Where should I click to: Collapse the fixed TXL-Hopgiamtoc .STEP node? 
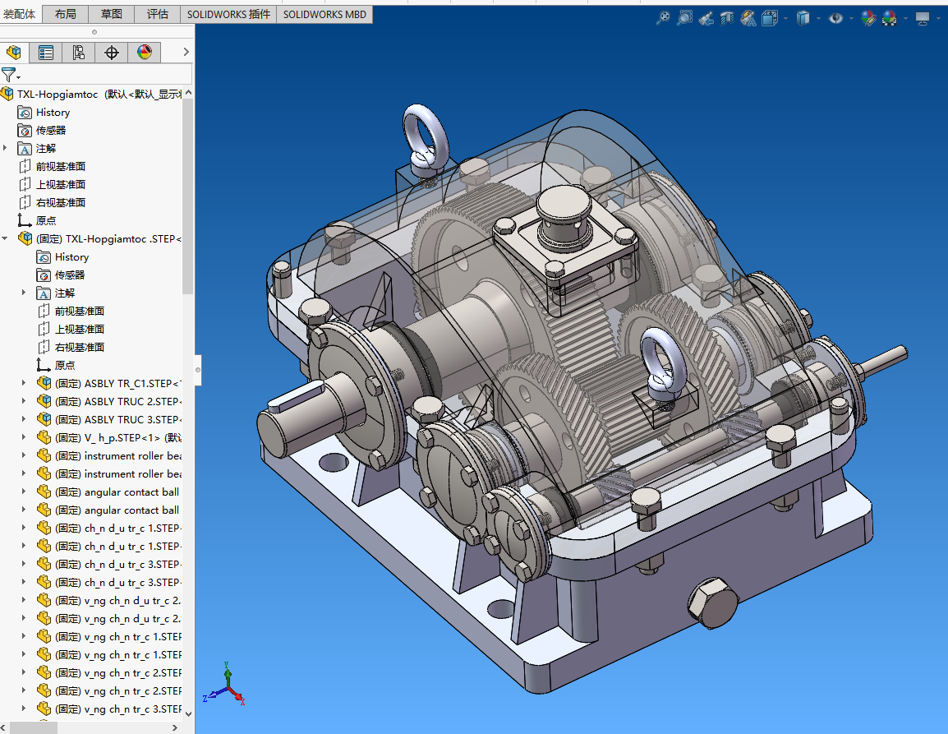point(6,238)
